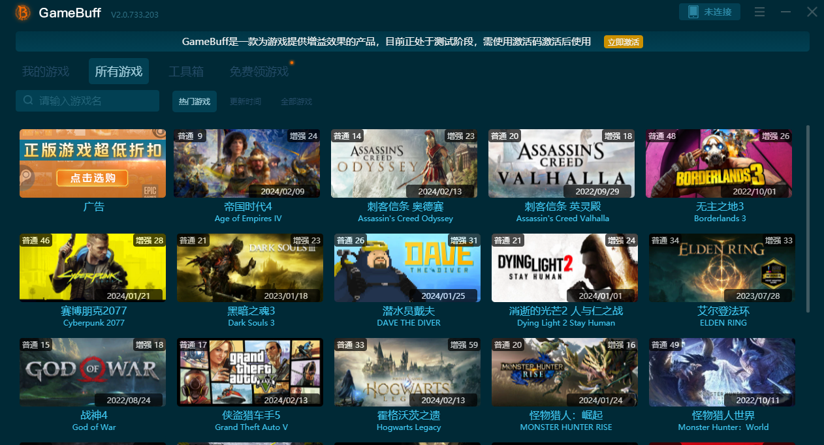Open the God of War thumbnail
The width and height of the screenshot is (824, 445).
click(x=93, y=372)
